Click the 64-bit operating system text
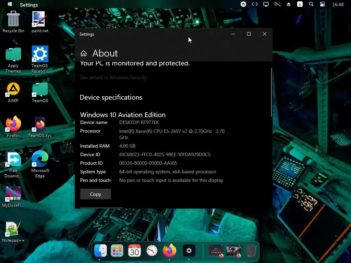 (x=168, y=172)
